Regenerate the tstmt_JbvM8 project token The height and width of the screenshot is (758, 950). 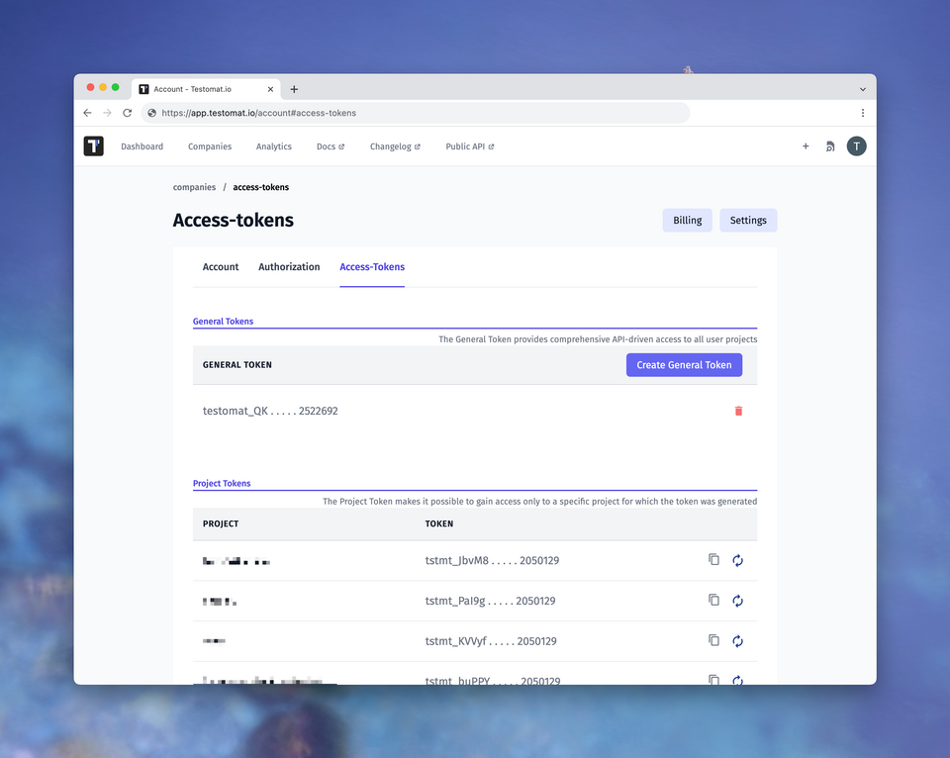point(737,560)
